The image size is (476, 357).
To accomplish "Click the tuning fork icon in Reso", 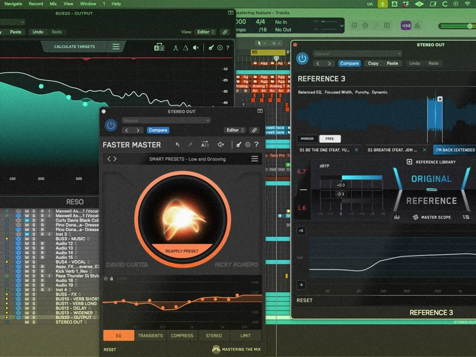I will coord(211,48).
